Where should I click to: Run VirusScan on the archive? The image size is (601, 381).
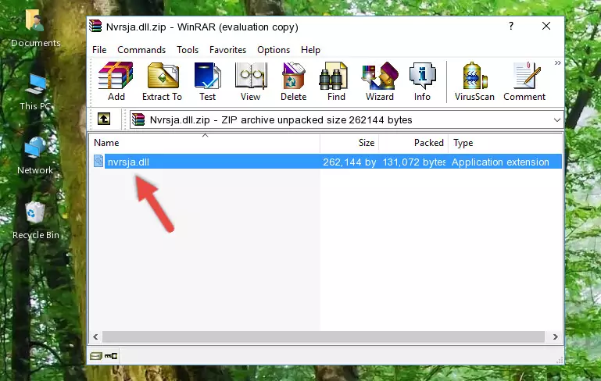click(474, 81)
